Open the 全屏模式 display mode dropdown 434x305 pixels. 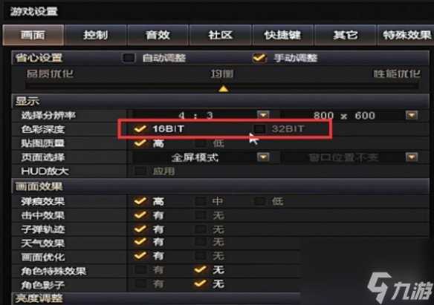pos(263,157)
